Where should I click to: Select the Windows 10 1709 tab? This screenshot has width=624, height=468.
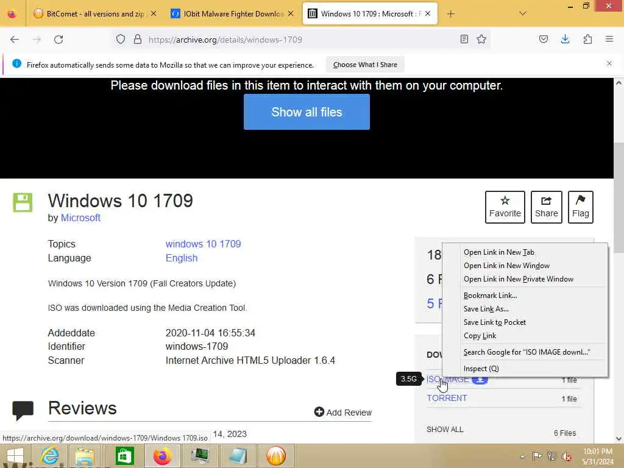point(370,14)
